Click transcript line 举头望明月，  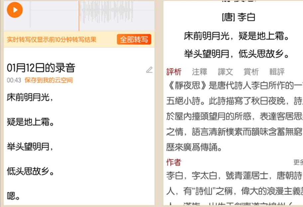30,146
